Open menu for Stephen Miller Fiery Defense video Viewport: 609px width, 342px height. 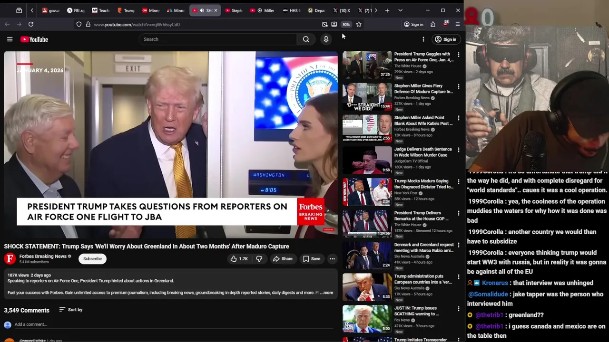pyautogui.click(x=459, y=86)
